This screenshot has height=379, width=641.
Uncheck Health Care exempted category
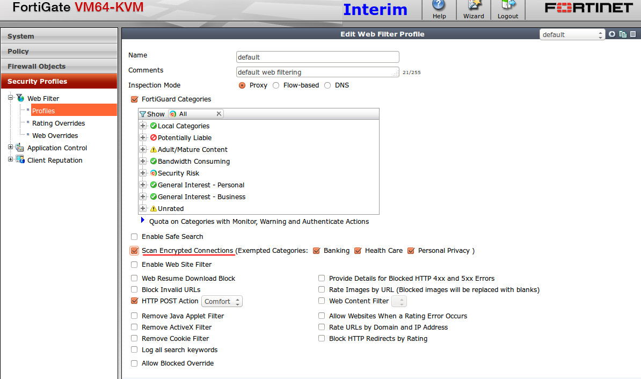tap(358, 251)
